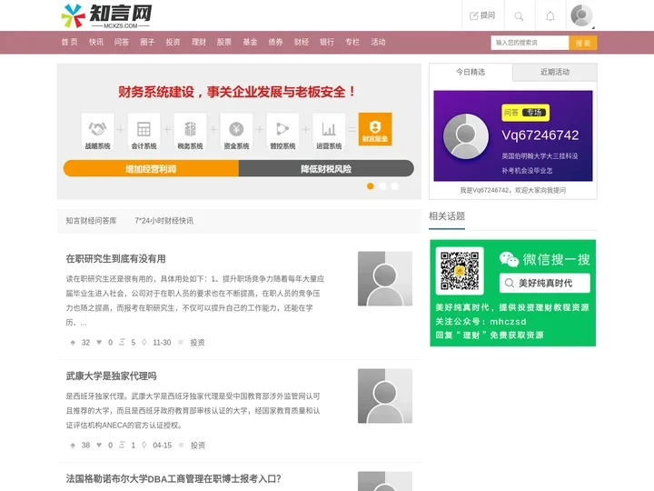Open 财经 navigation item
The image size is (654, 491).
(x=302, y=42)
